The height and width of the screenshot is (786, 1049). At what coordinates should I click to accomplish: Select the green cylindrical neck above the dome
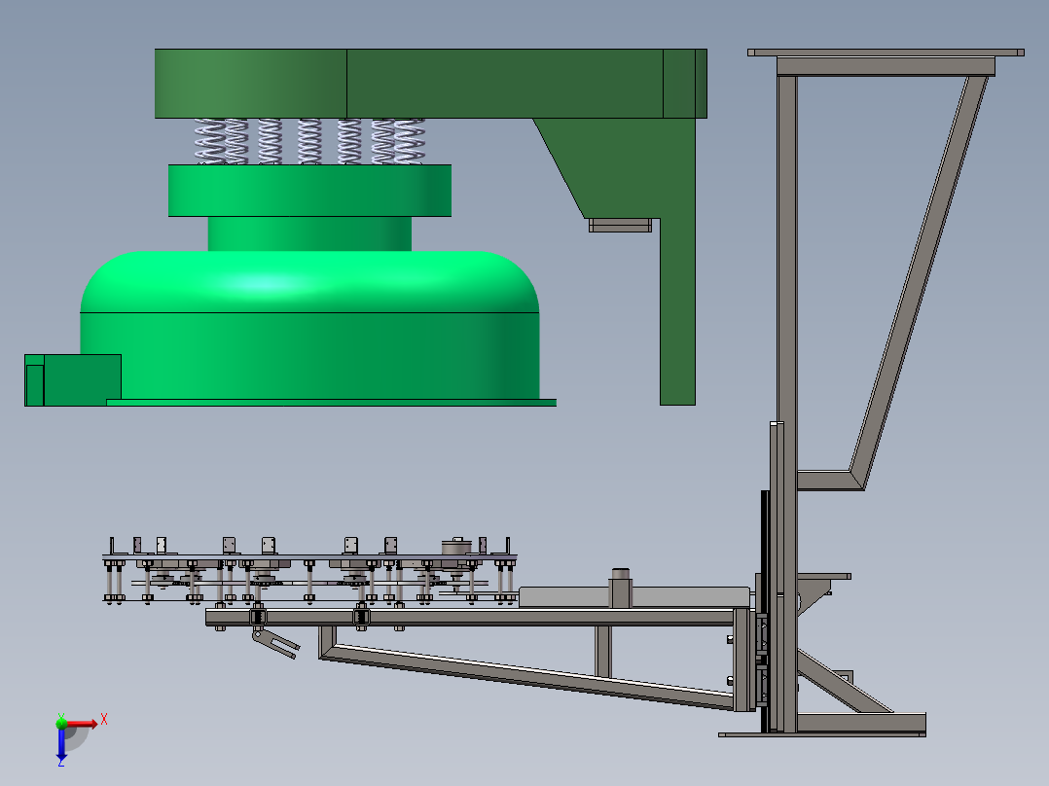point(309,234)
